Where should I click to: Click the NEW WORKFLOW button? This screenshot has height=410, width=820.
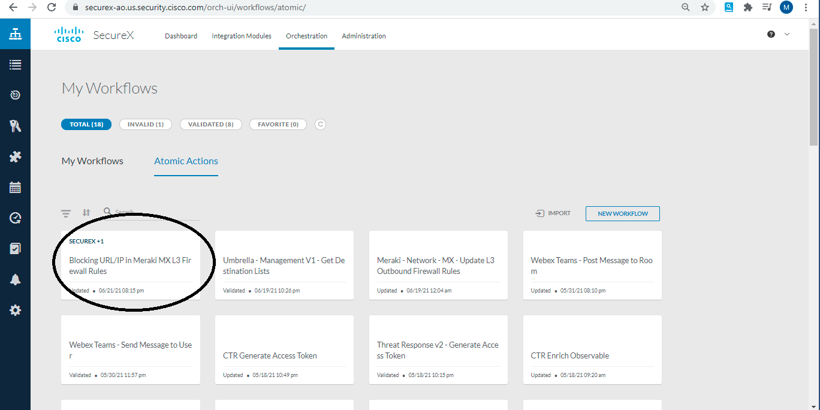pyautogui.click(x=623, y=213)
